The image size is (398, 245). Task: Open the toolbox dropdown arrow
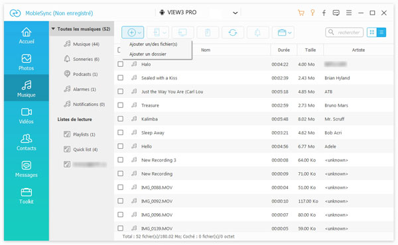[x=290, y=32]
